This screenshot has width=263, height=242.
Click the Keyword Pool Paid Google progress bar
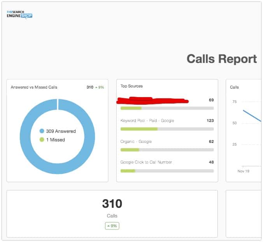click(167, 129)
